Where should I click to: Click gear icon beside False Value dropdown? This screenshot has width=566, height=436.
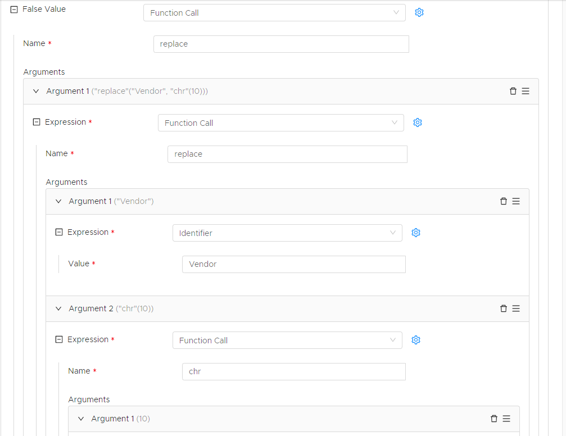pyautogui.click(x=419, y=12)
